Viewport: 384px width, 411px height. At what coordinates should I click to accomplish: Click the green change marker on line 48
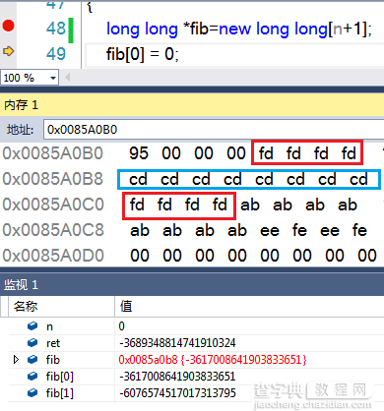click(71, 30)
